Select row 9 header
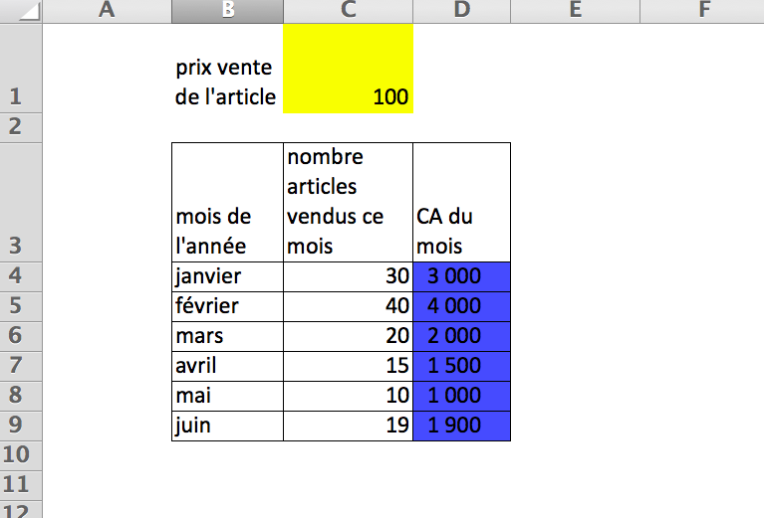The image size is (764, 518). (21, 426)
